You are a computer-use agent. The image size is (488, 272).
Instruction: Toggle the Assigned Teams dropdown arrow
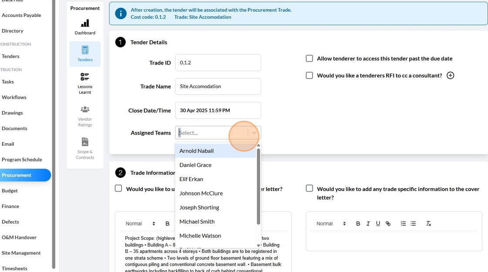point(254,133)
